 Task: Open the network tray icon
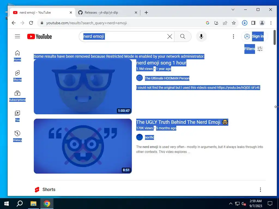[237, 204]
